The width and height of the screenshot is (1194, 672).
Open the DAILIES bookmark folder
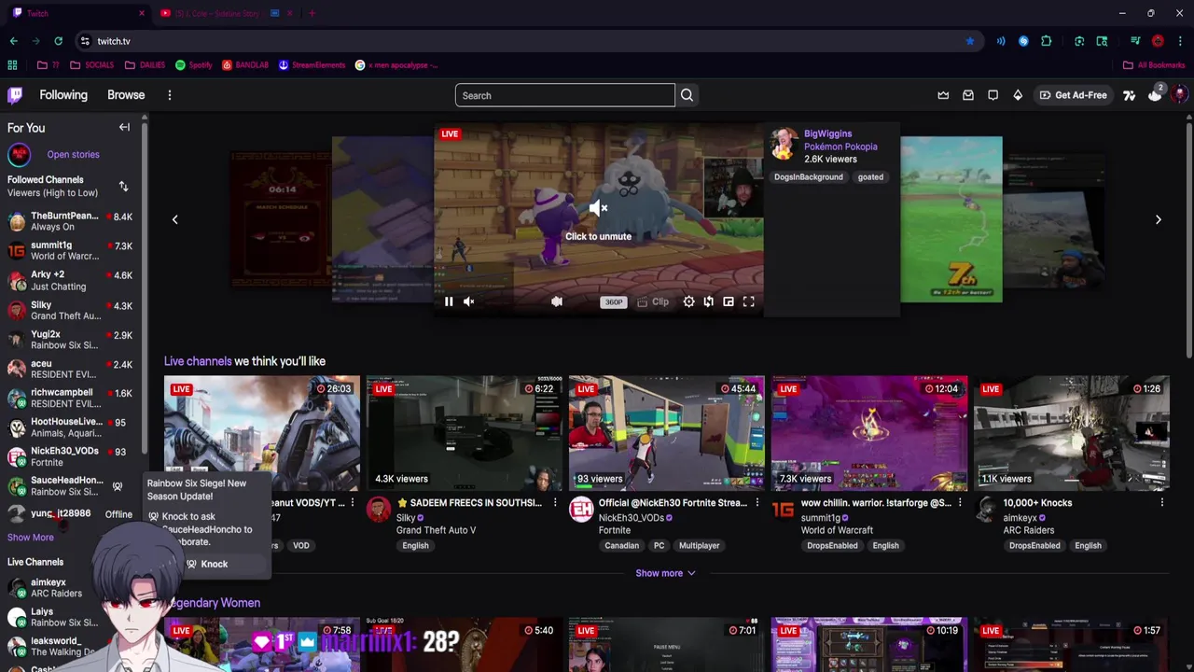[145, 65]
